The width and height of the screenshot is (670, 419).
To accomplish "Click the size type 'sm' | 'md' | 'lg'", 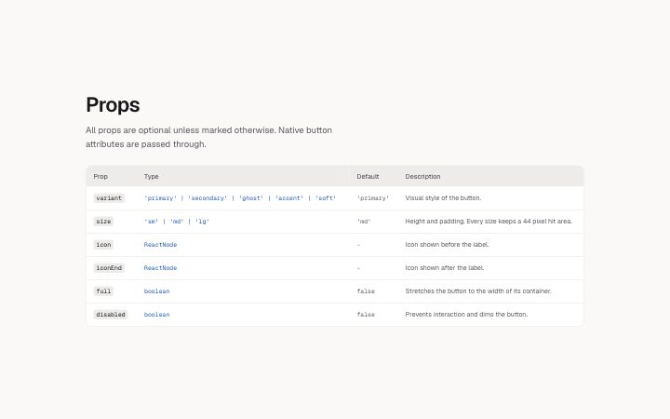I will point(177,221).
